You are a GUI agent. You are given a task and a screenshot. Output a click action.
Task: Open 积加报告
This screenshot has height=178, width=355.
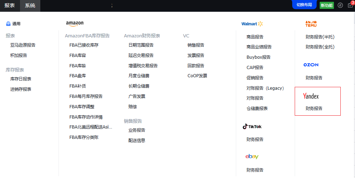19,55
